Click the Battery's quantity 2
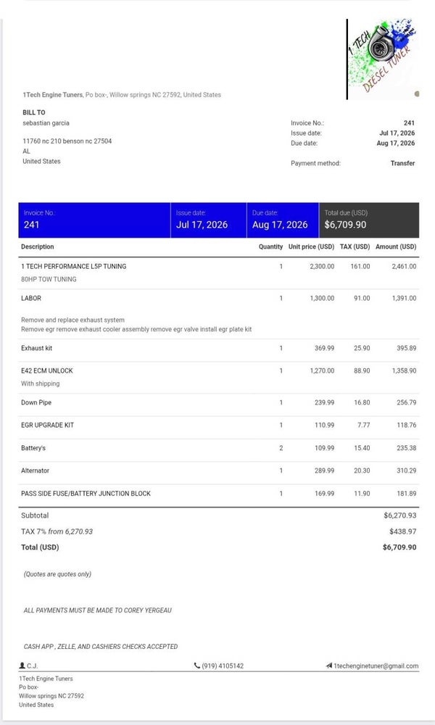This screenshot has width=435, height=725. pos(281,448)
